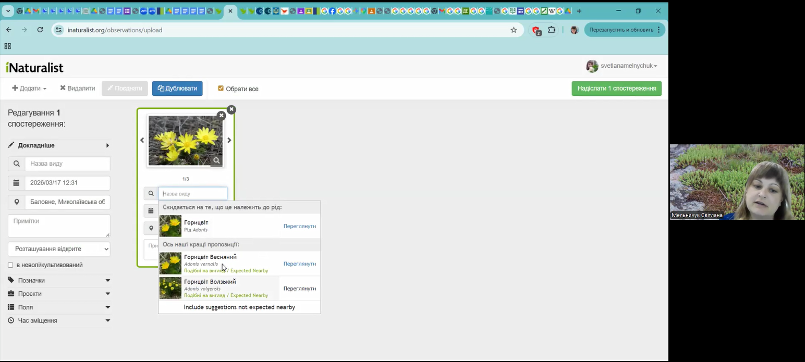The width and height of the screenshot is (805, 362).
Task: Remove photo using the X on thumbnail
Action: 221,116
